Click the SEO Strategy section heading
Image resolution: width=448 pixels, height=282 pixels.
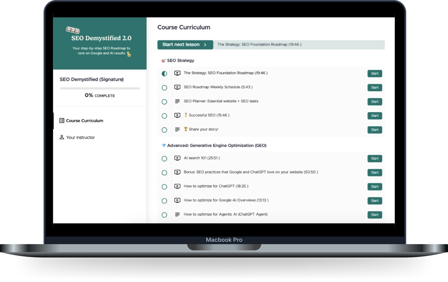(x=181, y=61)
